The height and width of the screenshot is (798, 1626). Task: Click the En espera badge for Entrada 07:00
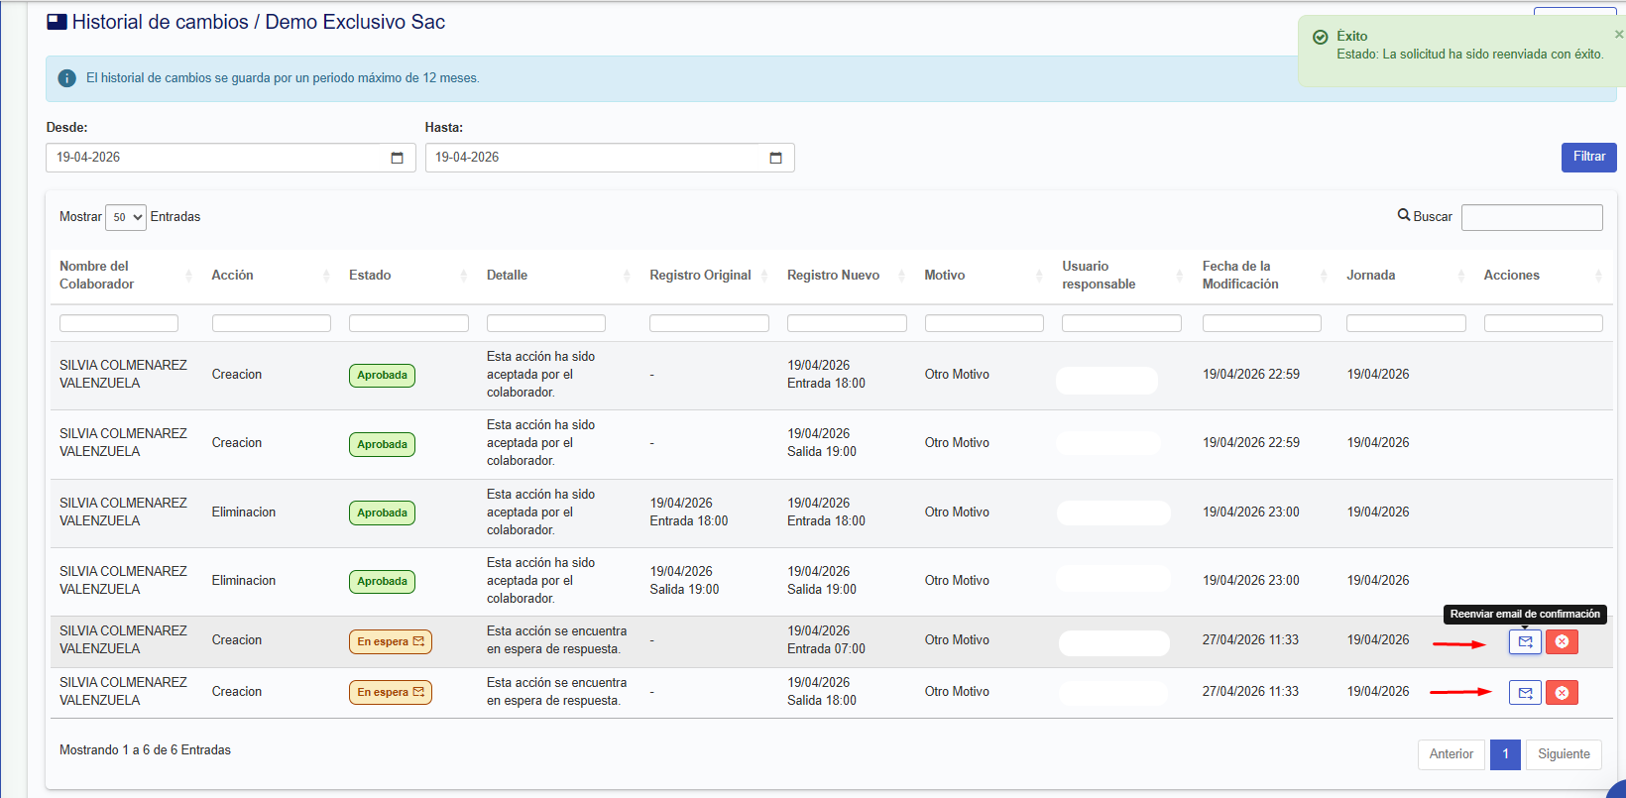pos(390,641)
